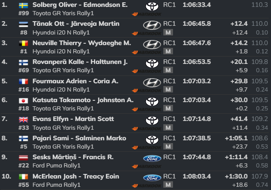
Task: Select Ford Puma Rally1 under Sesks
Action: (x=57, y=166)
